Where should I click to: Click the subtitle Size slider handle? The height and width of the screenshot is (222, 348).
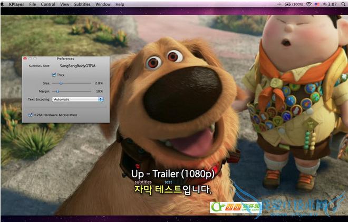[x=61, y=83]
